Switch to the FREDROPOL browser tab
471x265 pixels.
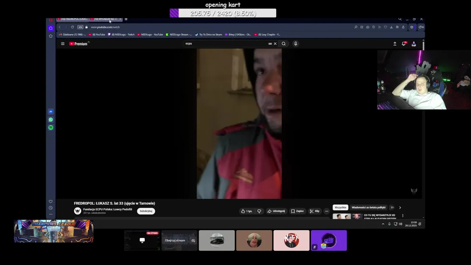tap(72, 19)
